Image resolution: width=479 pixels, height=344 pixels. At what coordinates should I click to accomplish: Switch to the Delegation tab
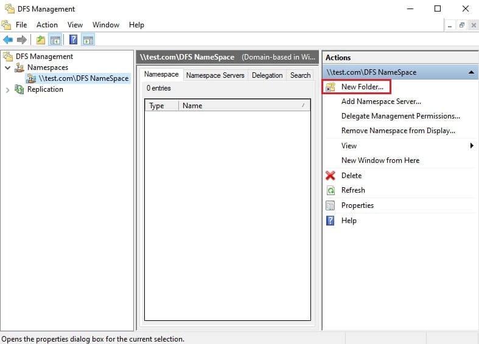[x=267, y=75]
